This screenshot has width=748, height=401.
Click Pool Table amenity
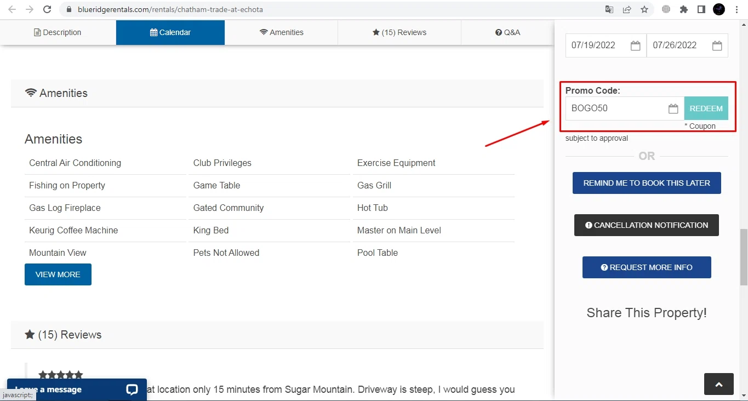click(378, 253)
